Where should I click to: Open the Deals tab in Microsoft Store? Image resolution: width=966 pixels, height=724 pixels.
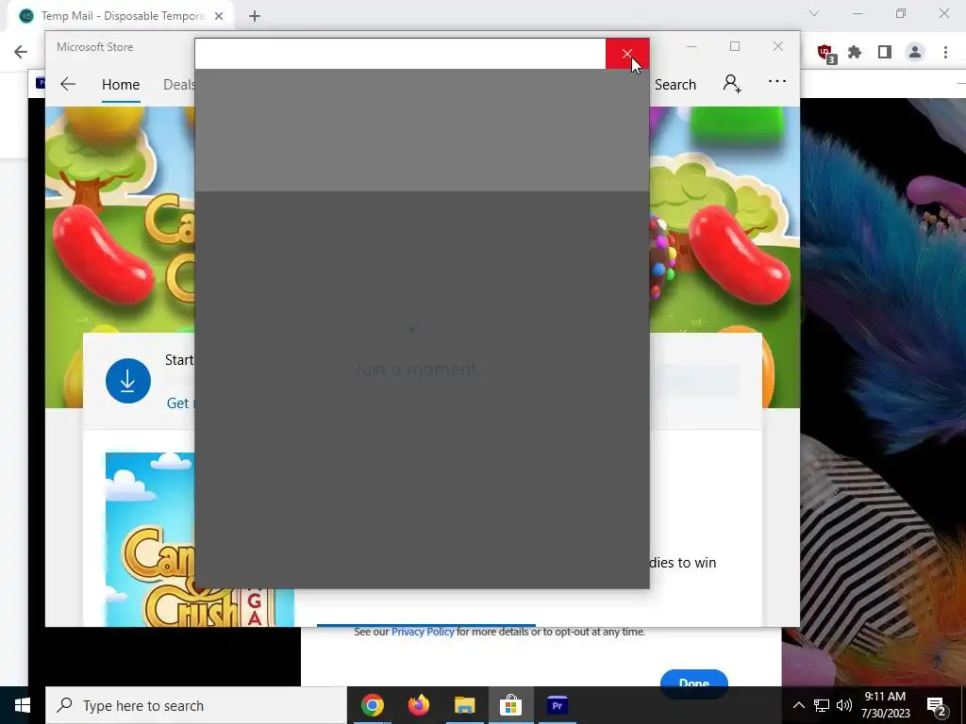coord(178,84)
